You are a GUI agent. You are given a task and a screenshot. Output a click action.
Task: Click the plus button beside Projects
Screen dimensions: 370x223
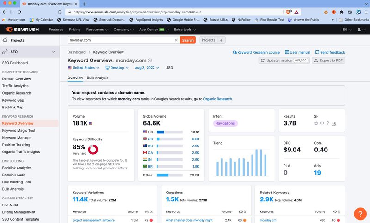point(221,40)
